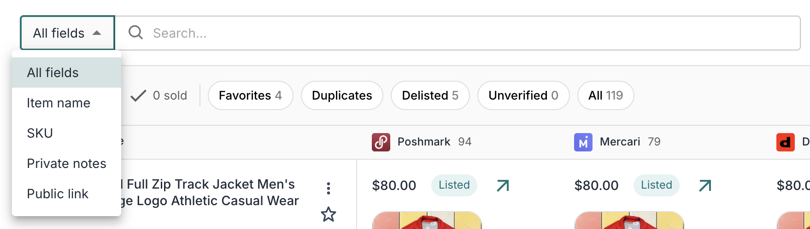Open the three-dot item options menu
Viewport: 810px width, 229px height.
329,188
